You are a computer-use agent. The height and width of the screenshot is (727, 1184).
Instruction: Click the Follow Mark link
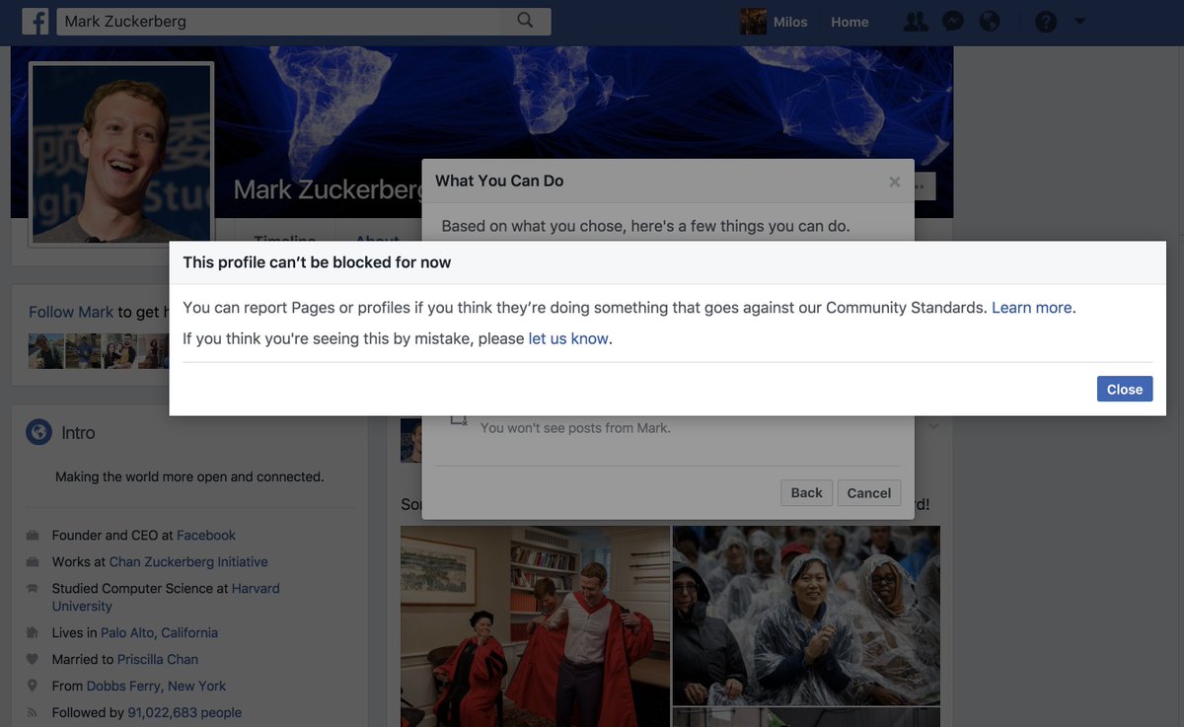click(x=71, y=312)
